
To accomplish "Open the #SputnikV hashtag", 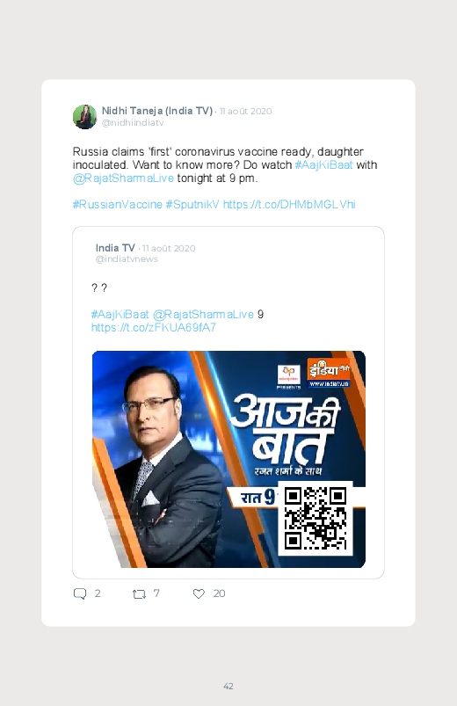I will coord(192,205).
